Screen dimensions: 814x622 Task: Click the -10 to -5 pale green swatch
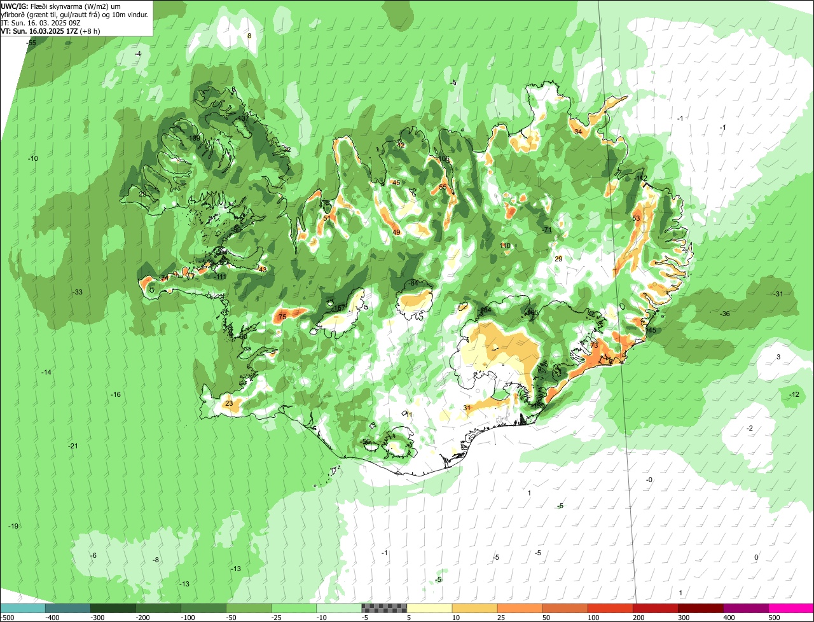[338, 608]
